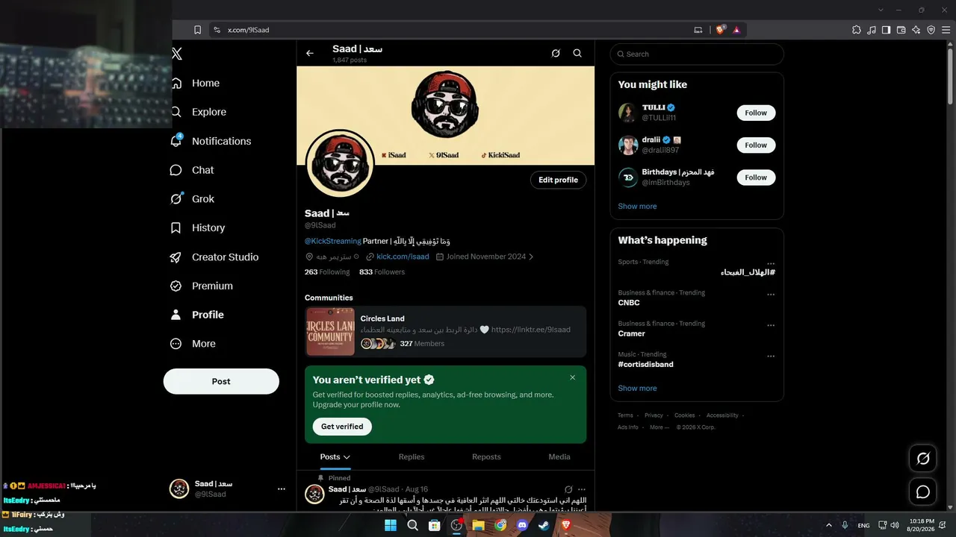Click the Post button
The width and height of the screenshot is (956, 537).
click(221, 381)
